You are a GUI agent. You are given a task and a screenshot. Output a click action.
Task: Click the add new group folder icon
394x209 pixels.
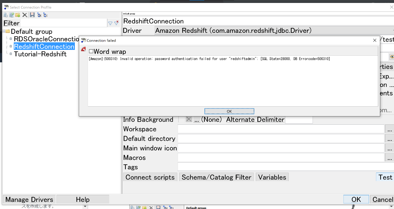pos(18,15)
